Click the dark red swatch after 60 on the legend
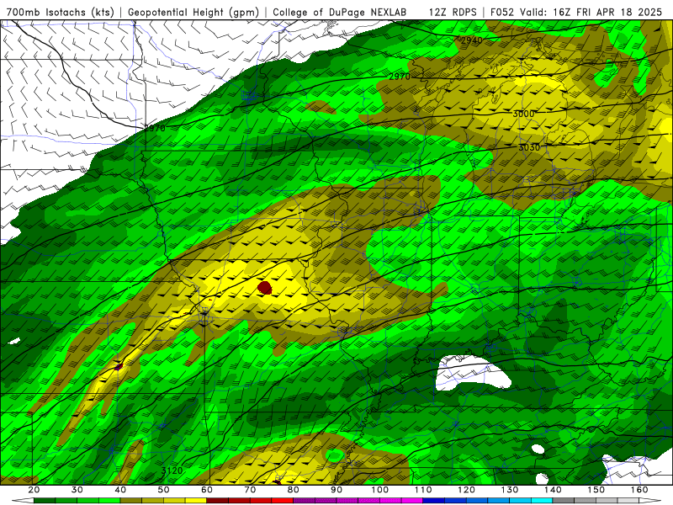The width and height of the screenshot is (673, 505). coord(218,501)
